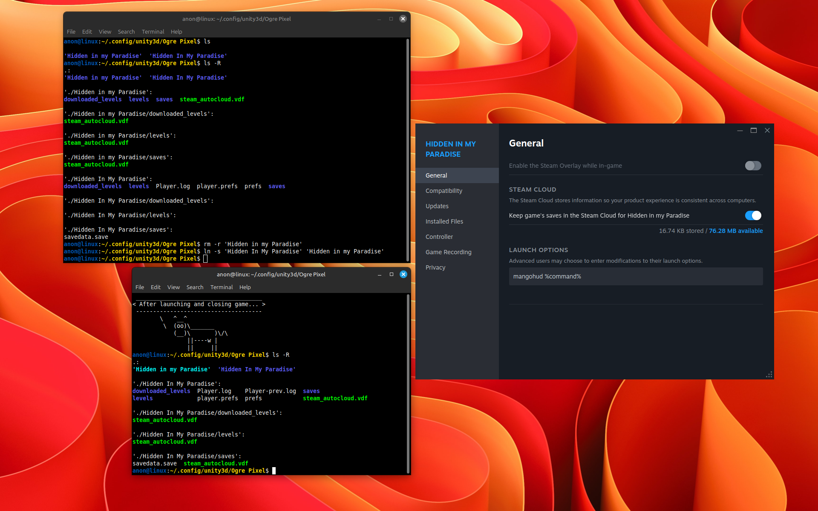Maximize the upper terminal window
818x511 pixels.
point(391,19)
